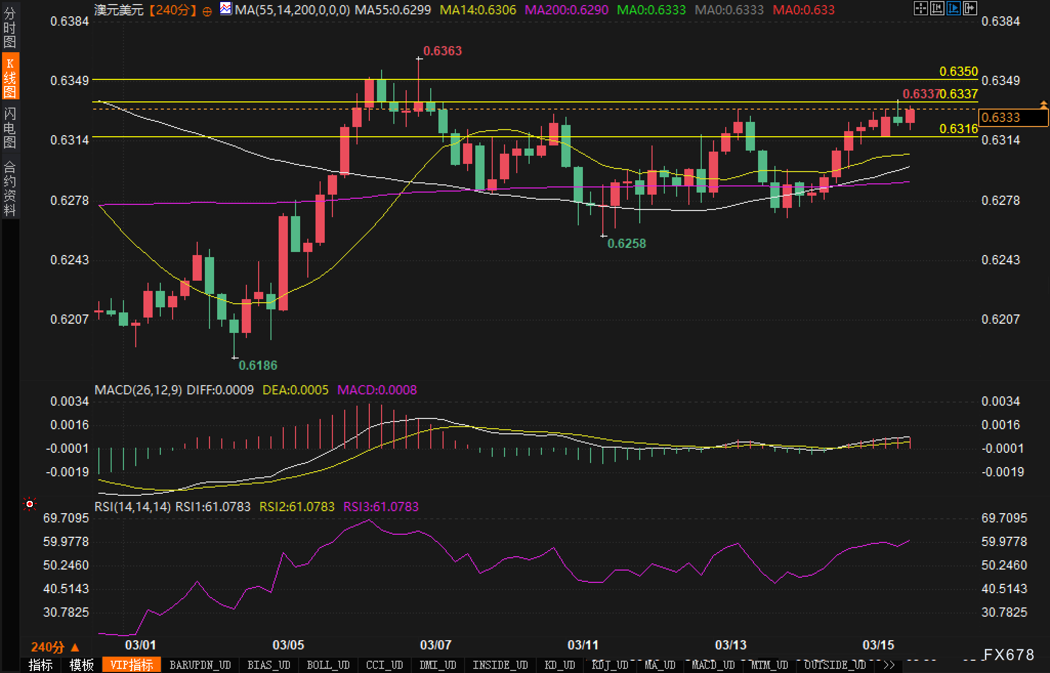Click the blue highlighted axis-with-arrow toolbar icon
This screenshot has height=673, width=1050.
[953, 8]
